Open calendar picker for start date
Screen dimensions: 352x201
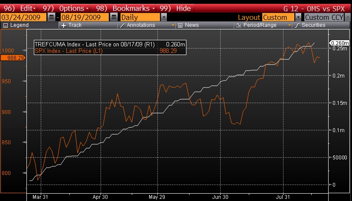52,17
